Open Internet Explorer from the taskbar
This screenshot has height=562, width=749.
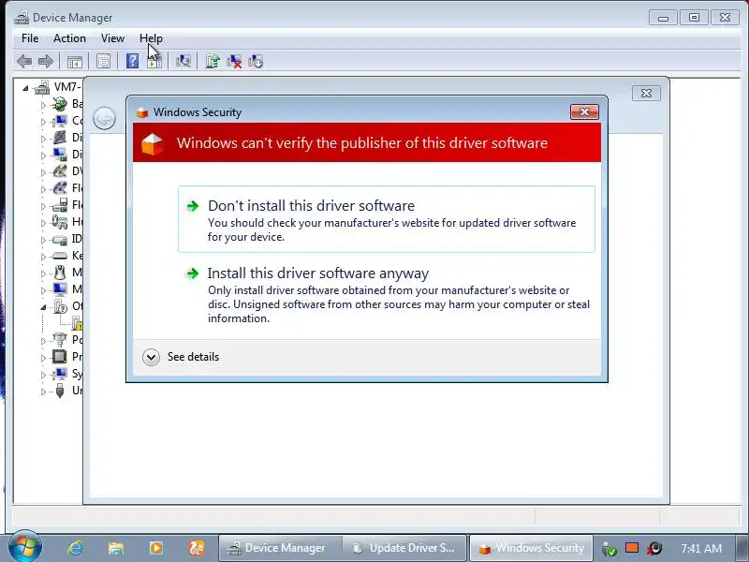pyautogui.click(x=76, y=548)
